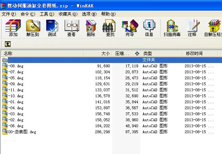Click packed size 87,395
Image resolution: width=222 pixels, height=154 pixels.
click(x=132, y=132)
